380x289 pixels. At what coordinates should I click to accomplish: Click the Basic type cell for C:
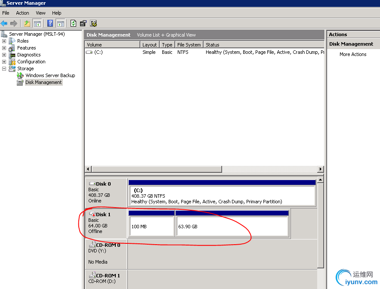click(167, 52)
